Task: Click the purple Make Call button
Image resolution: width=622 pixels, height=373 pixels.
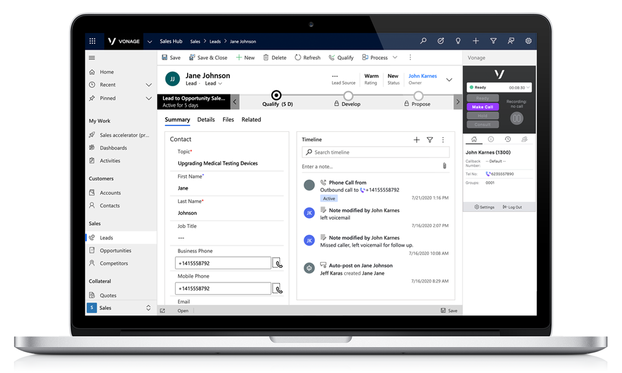Action: 482,107
